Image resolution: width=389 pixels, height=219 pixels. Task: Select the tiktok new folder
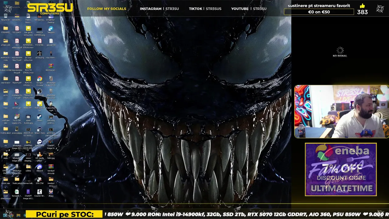point(5,181)
